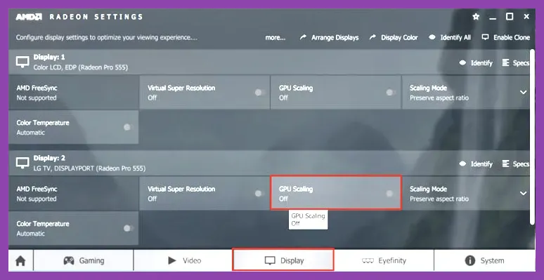Expand Scaling Mode dropdown for Display 1
Viewport: 544px width, 280px height.
point(523,93)
